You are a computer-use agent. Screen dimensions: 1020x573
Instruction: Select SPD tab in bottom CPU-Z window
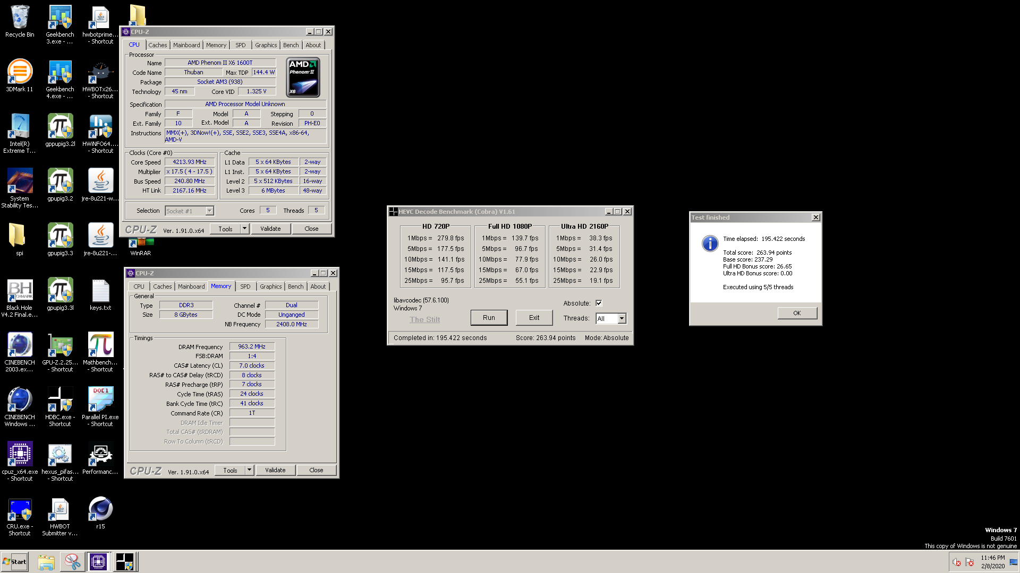point(245,286)
